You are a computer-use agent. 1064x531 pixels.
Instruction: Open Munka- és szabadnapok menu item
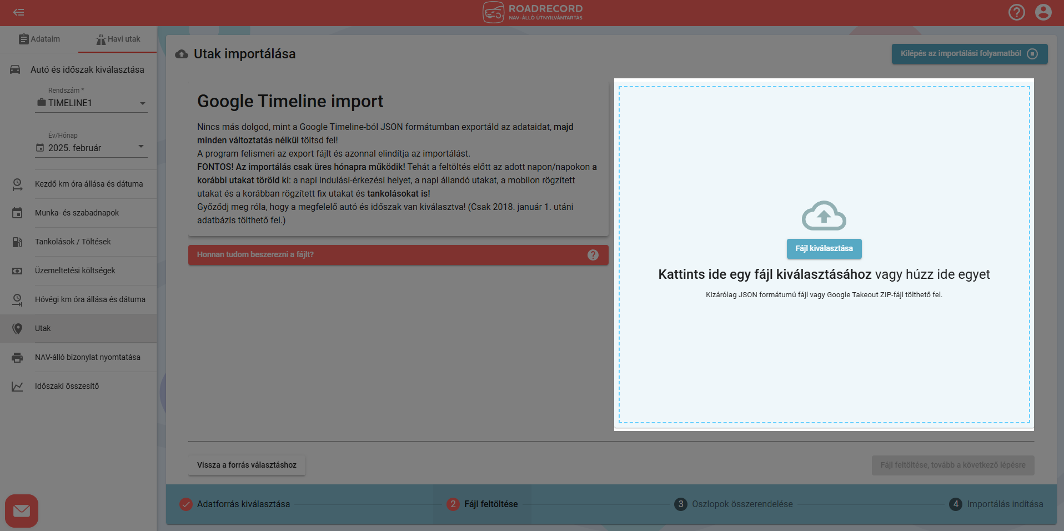(77, 213)
